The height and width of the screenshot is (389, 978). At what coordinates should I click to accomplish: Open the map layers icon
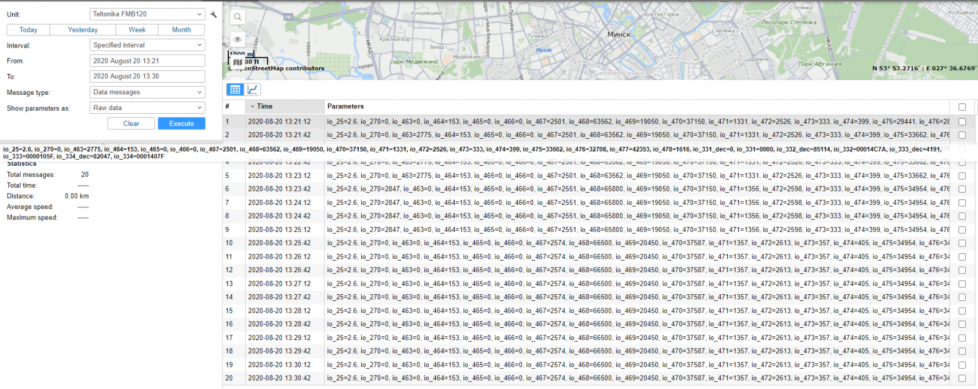coord(237,62)
